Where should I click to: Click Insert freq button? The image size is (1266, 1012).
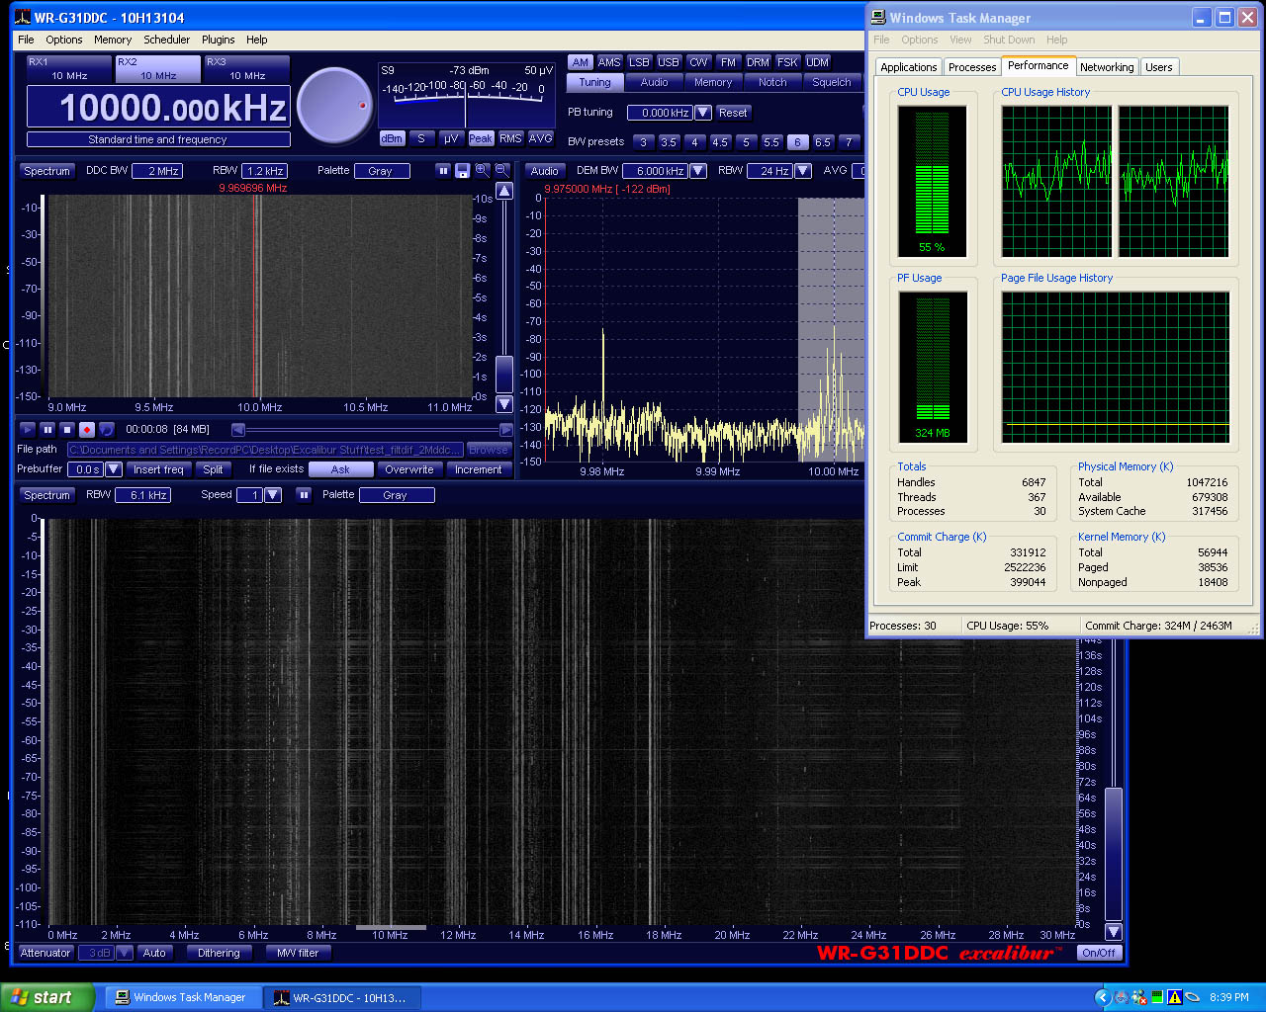(x=158, y=469)
